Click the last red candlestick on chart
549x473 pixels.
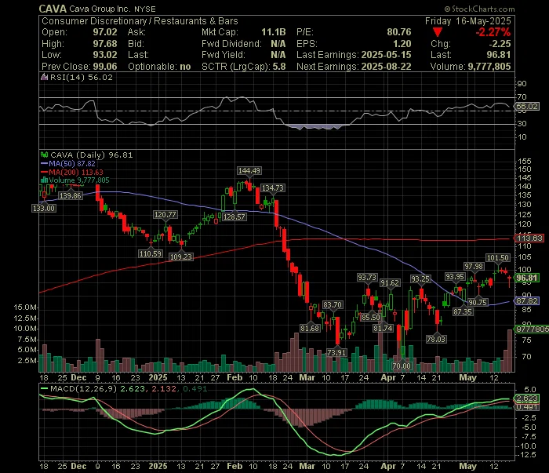pyautogui.click(x=510, y=282)
